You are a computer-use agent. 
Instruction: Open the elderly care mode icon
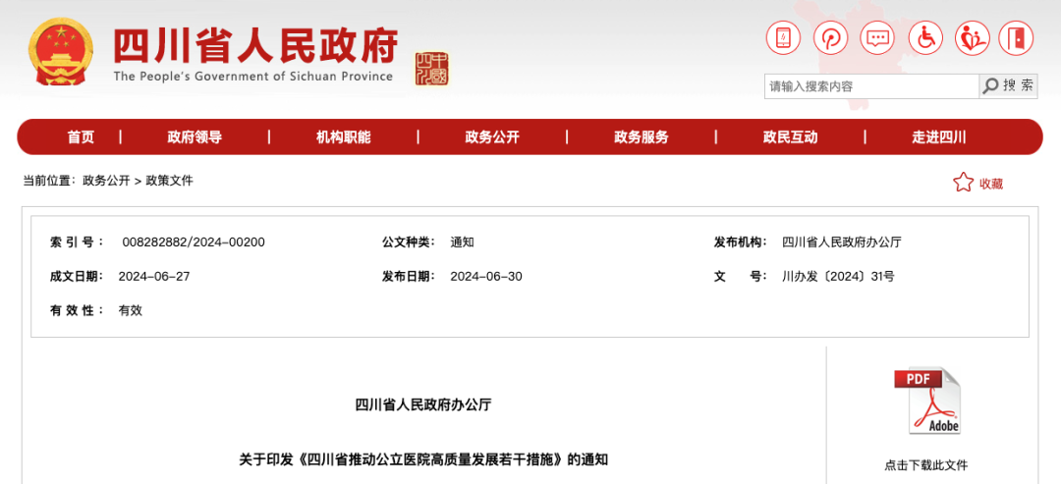point(971,38)
